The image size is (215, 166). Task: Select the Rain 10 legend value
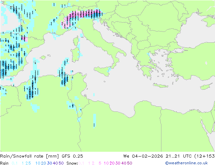tap(38, 163)
